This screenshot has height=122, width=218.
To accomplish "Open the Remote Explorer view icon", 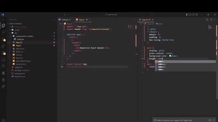I will 3,60.
